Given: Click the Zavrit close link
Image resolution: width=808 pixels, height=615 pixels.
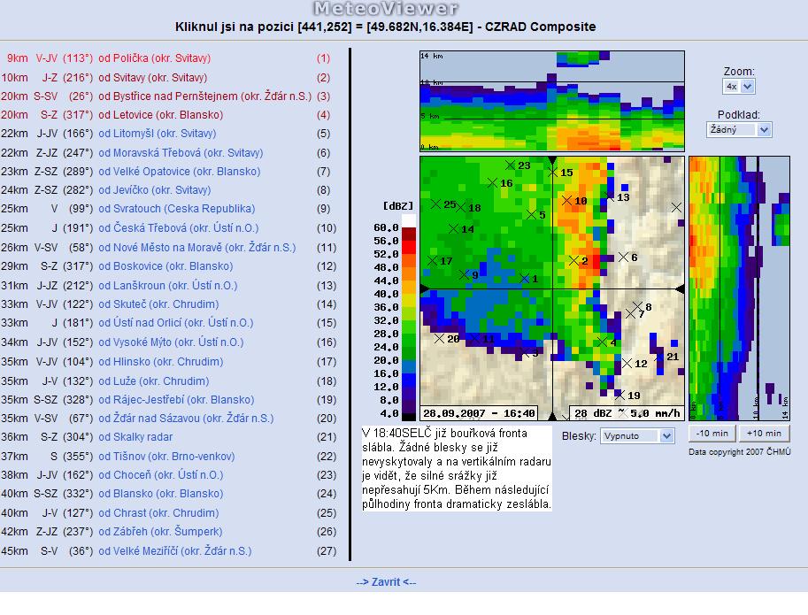Looking at the screenshot, I should coord(386,582).
